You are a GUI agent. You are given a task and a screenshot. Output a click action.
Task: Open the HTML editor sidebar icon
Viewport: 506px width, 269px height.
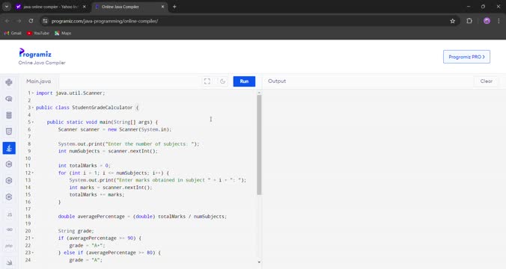9,132
